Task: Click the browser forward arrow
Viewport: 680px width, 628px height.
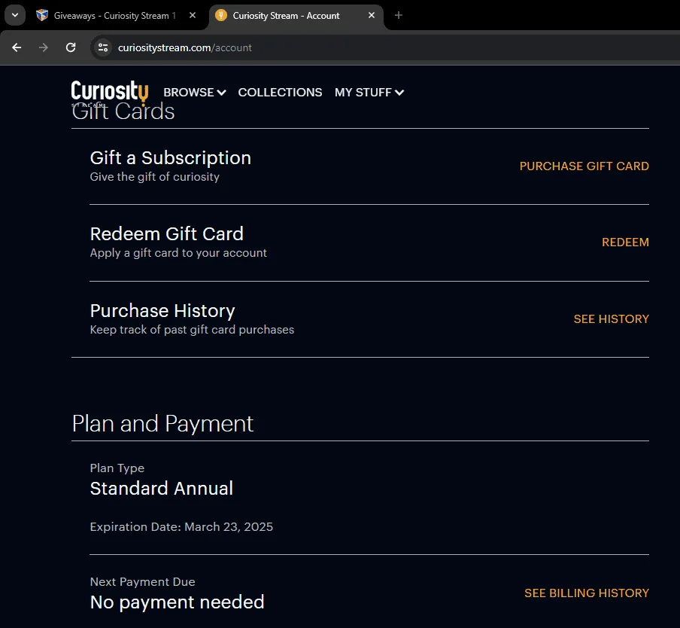Action: tap(44, 47)
